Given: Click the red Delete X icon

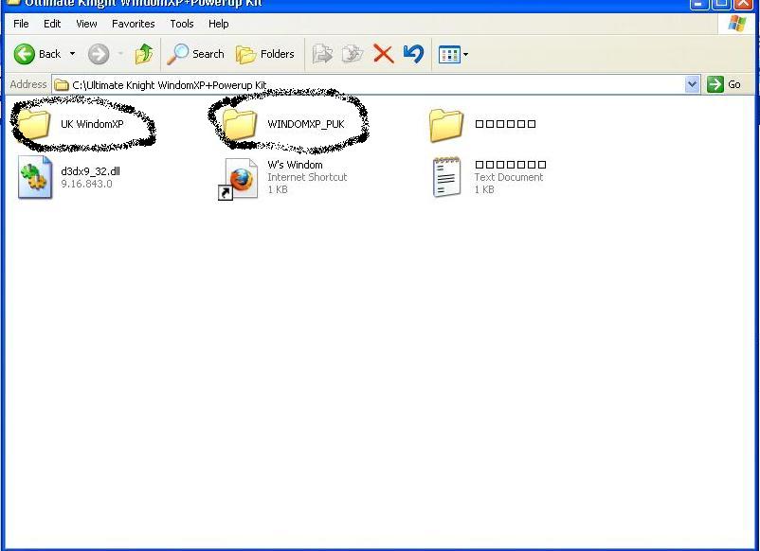Looking at the screenshot, I should pyautogui.click(x=384, y=54).
